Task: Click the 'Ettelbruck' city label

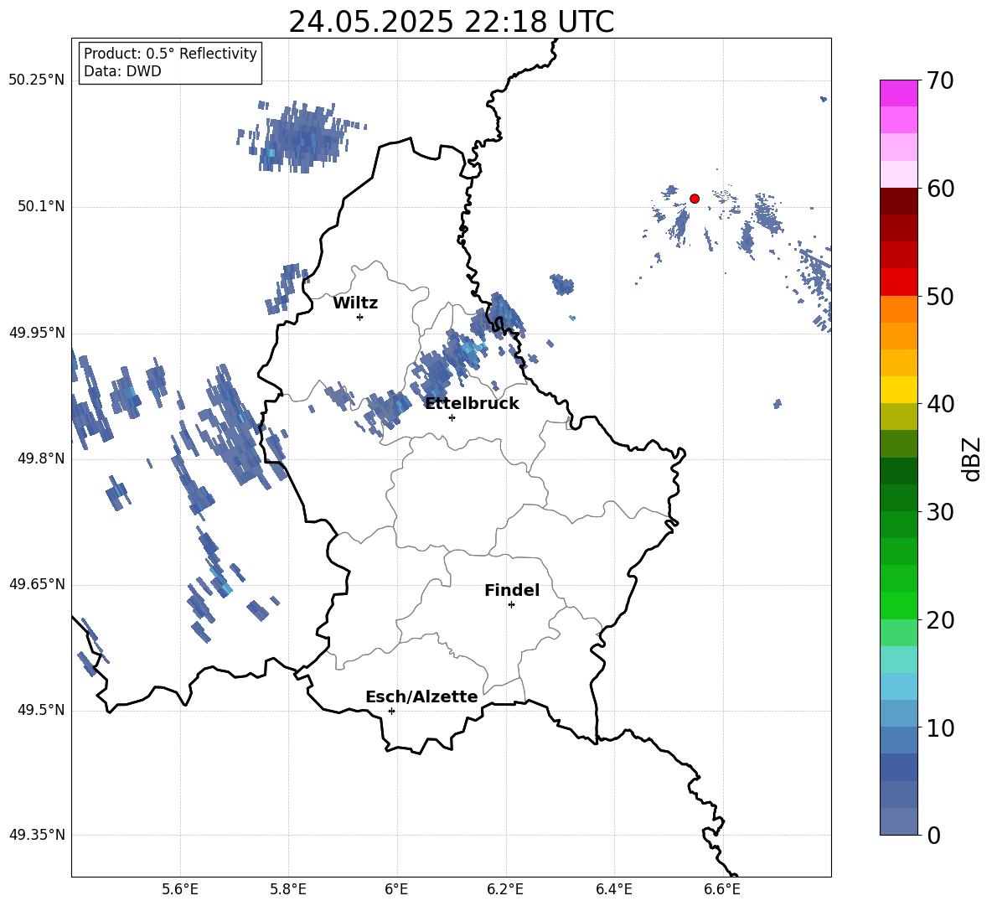Action: click(472, 404)
